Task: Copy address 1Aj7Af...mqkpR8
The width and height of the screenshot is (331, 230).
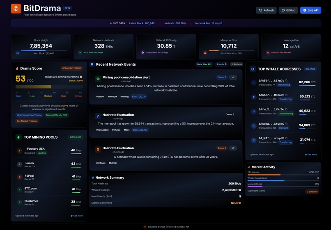Action: (286, 138)
